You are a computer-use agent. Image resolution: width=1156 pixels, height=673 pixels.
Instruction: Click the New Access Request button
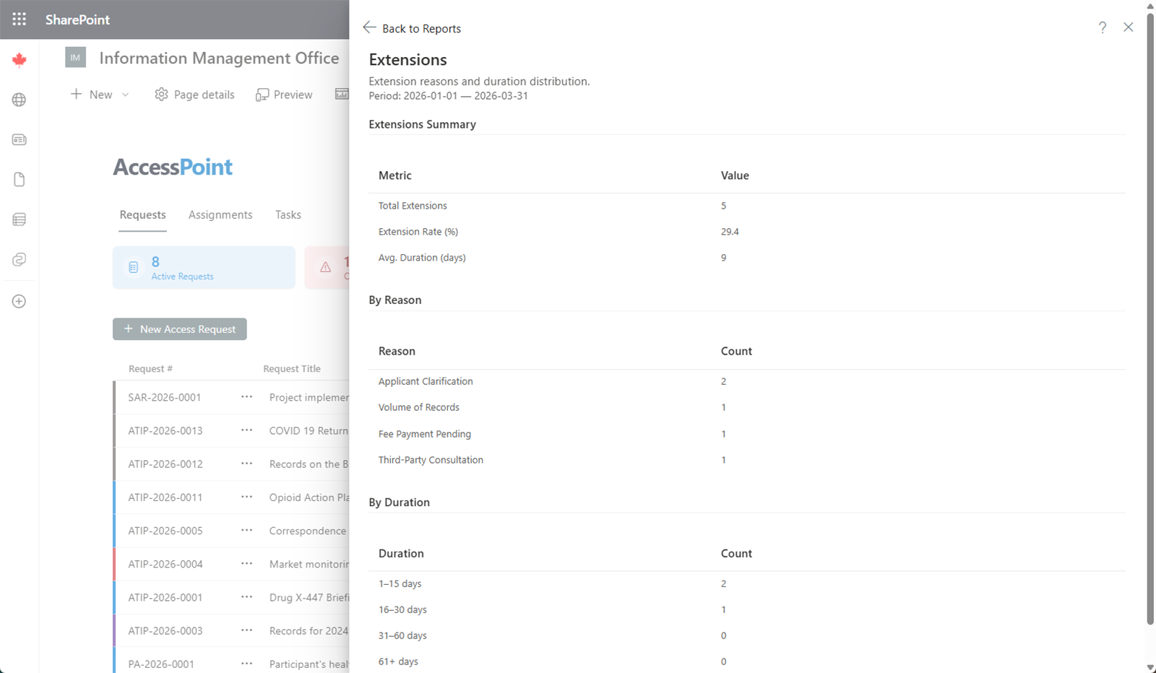[180, 329]
